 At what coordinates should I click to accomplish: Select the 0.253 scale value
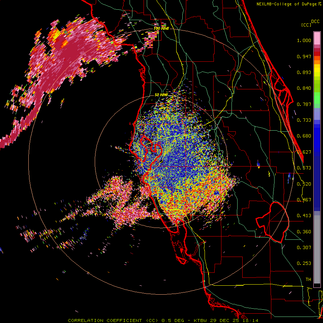(x=304, y=263)
